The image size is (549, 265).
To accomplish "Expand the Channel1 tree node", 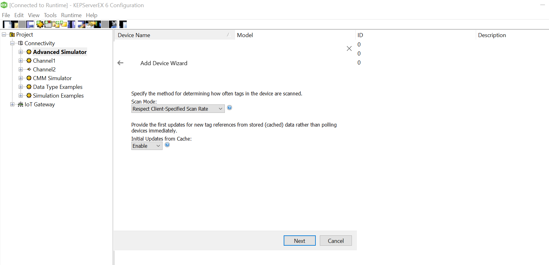I will (x=21, y=61).
